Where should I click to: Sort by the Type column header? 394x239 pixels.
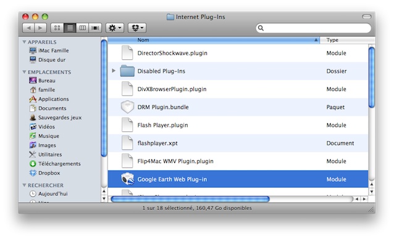[x=347, y=40]
